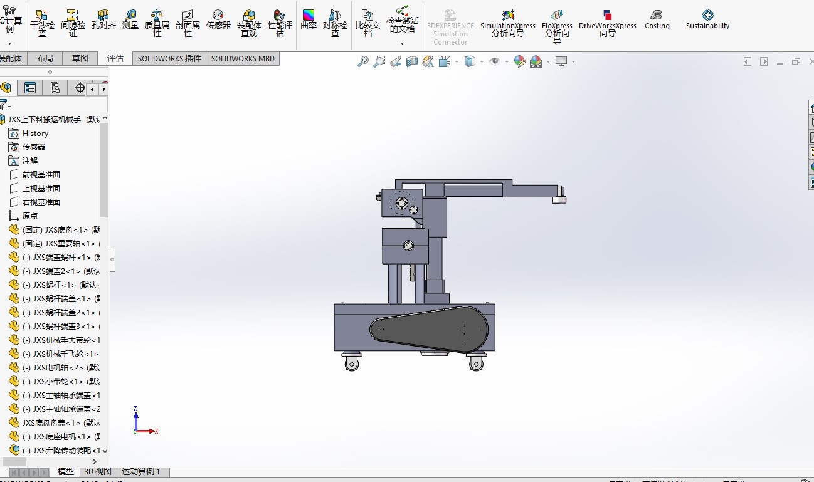The width and height of the screenshot is (814, 482).
Task: Select Zoom to Area tool
Action: pos(379,61)
